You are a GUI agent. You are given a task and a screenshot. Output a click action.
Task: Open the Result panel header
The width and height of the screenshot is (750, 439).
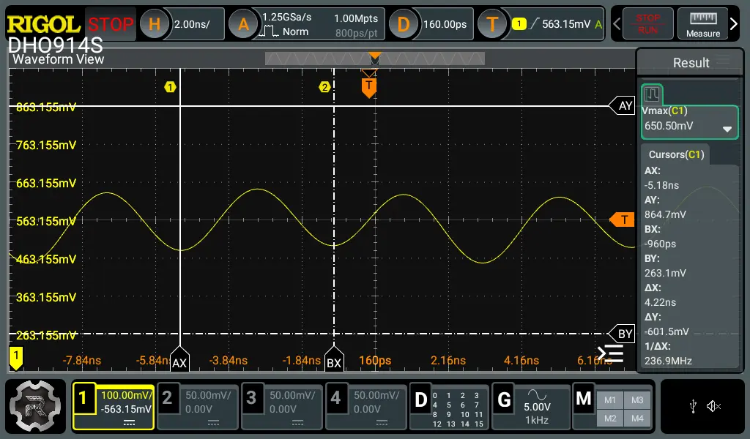coord(690,63)
